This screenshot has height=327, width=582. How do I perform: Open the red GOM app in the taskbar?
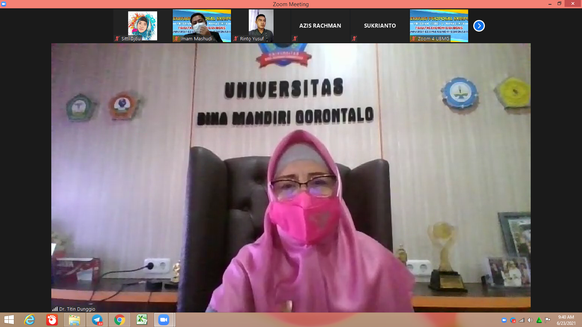[x=52, y=320]
